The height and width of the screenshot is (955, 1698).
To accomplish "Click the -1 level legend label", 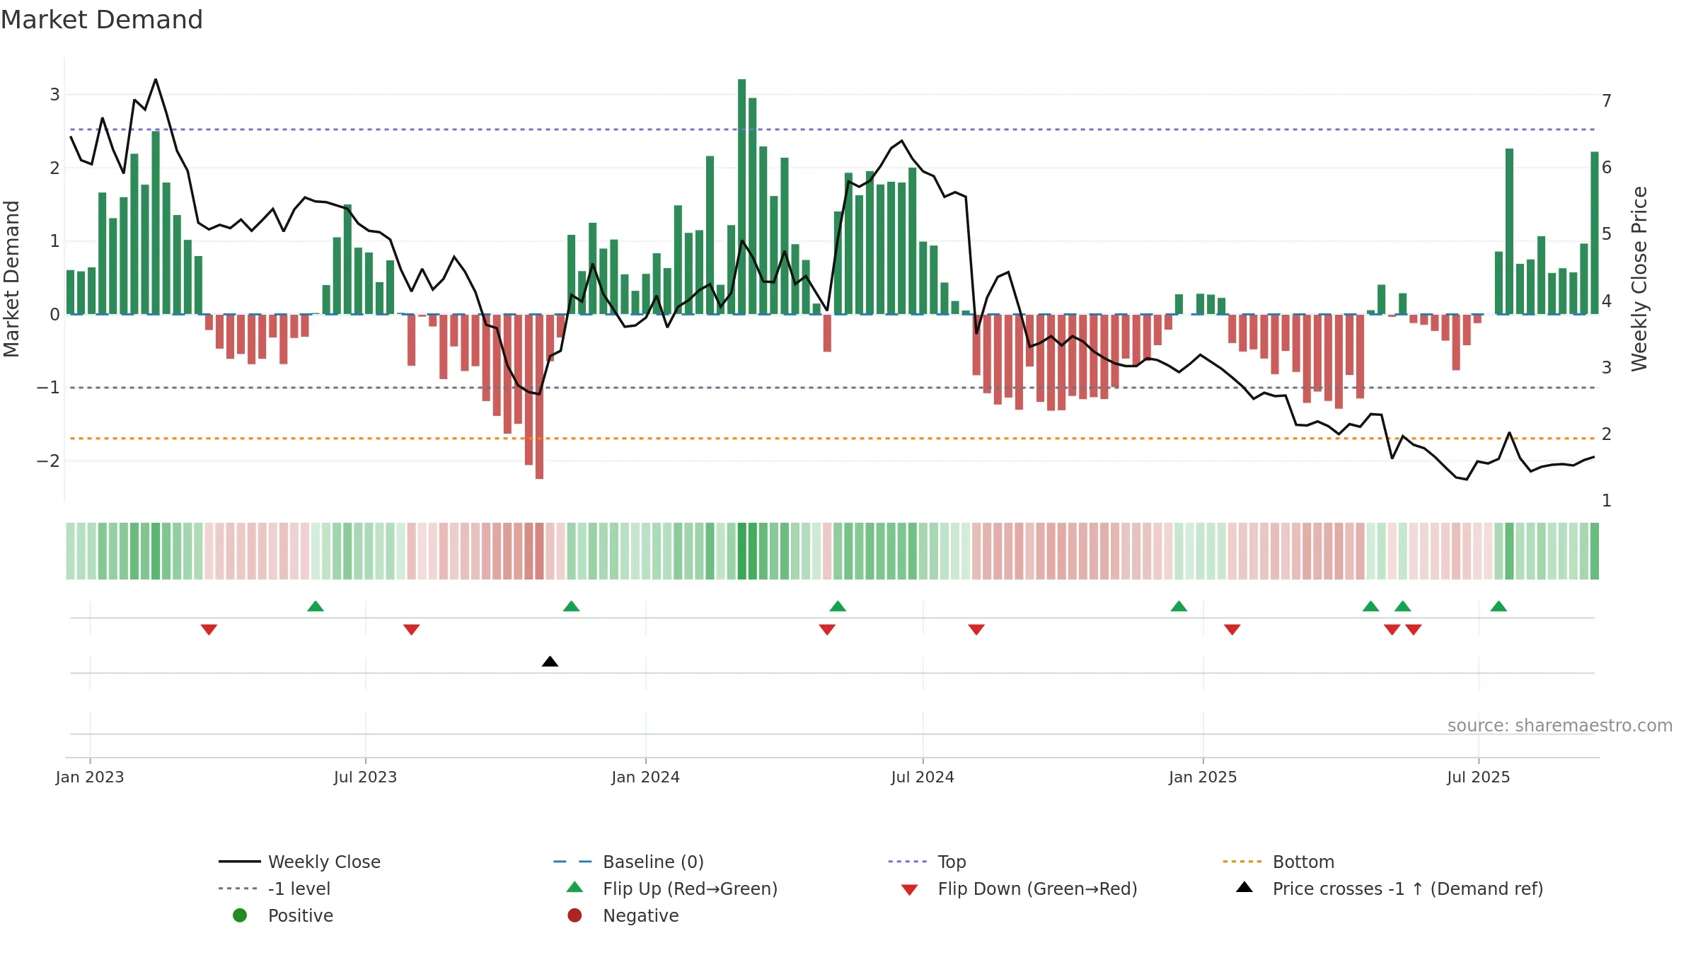I will (x=299, y=889).
